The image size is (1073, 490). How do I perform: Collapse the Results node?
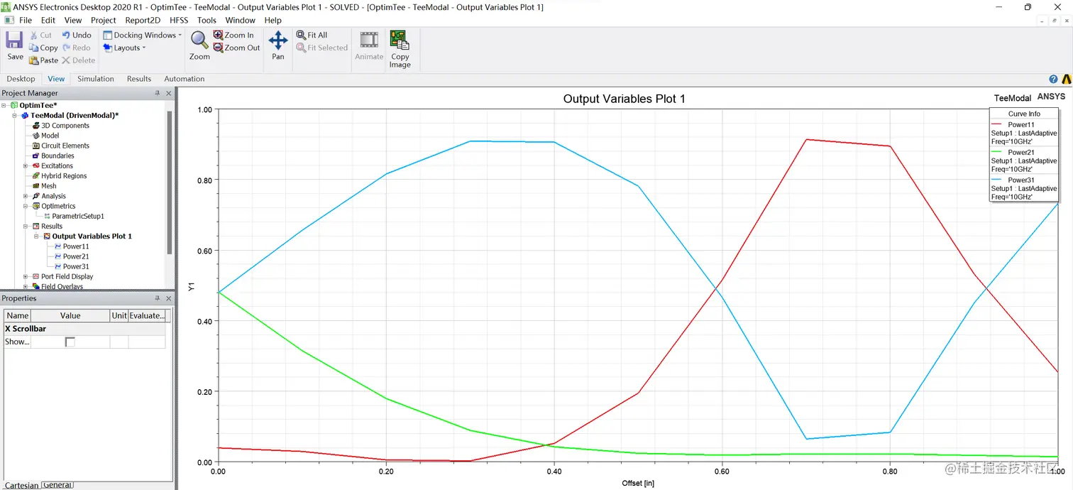(26, 226)
